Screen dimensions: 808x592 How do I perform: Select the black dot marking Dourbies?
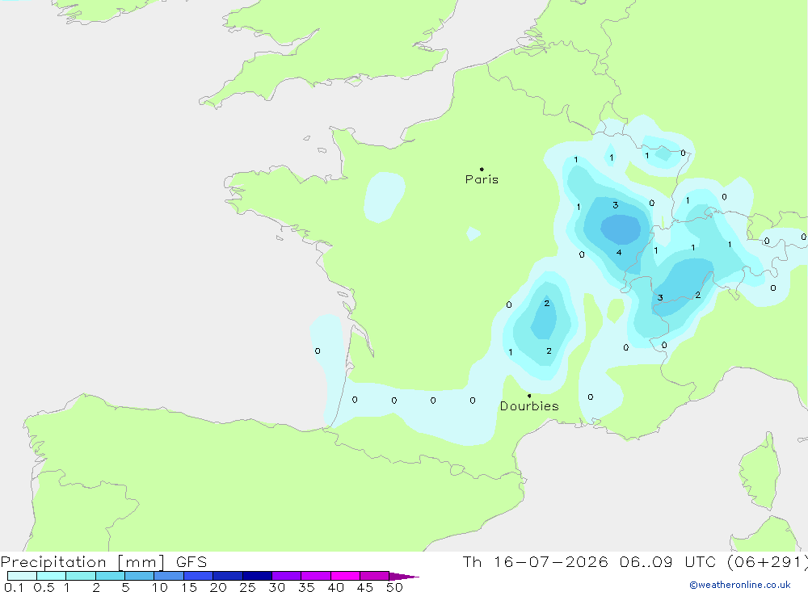529,396
